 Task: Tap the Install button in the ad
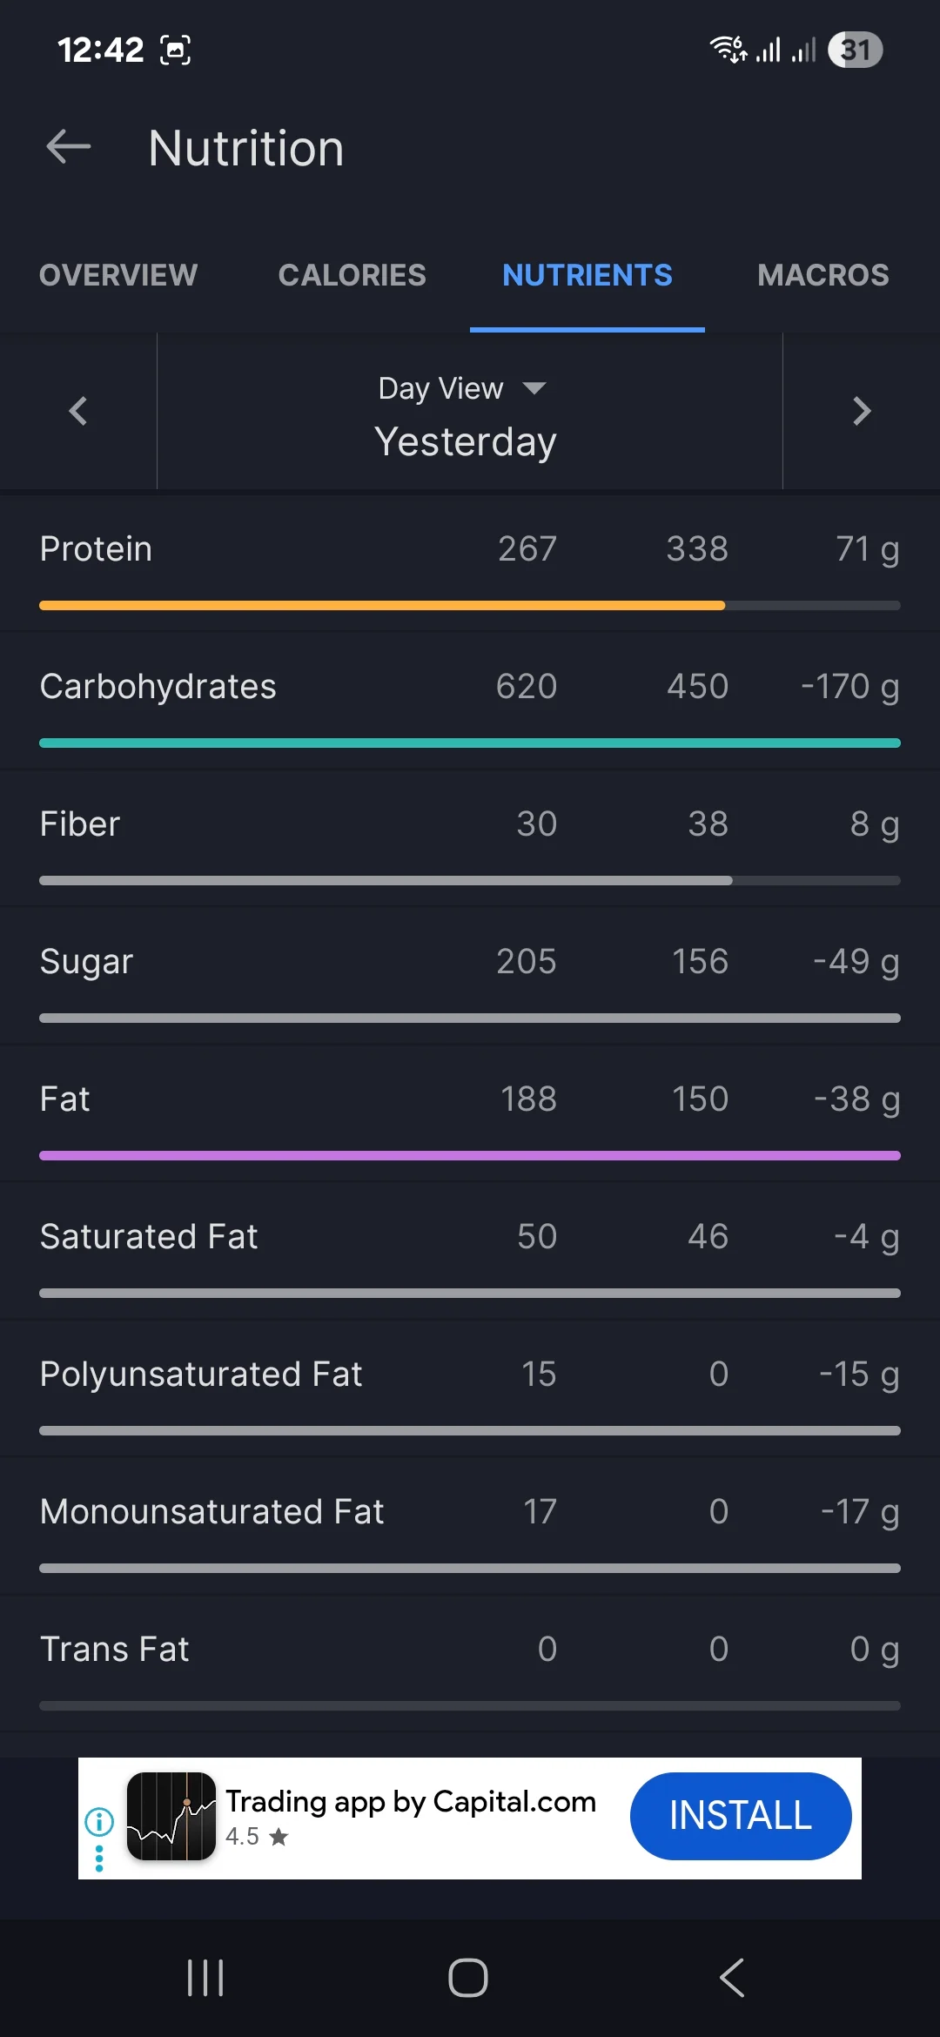click(x=740, y=1816)
